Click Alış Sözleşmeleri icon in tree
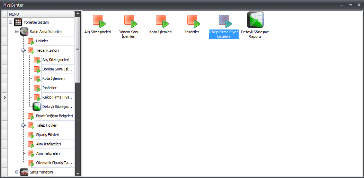364x178 pixels. coord(37,60)
